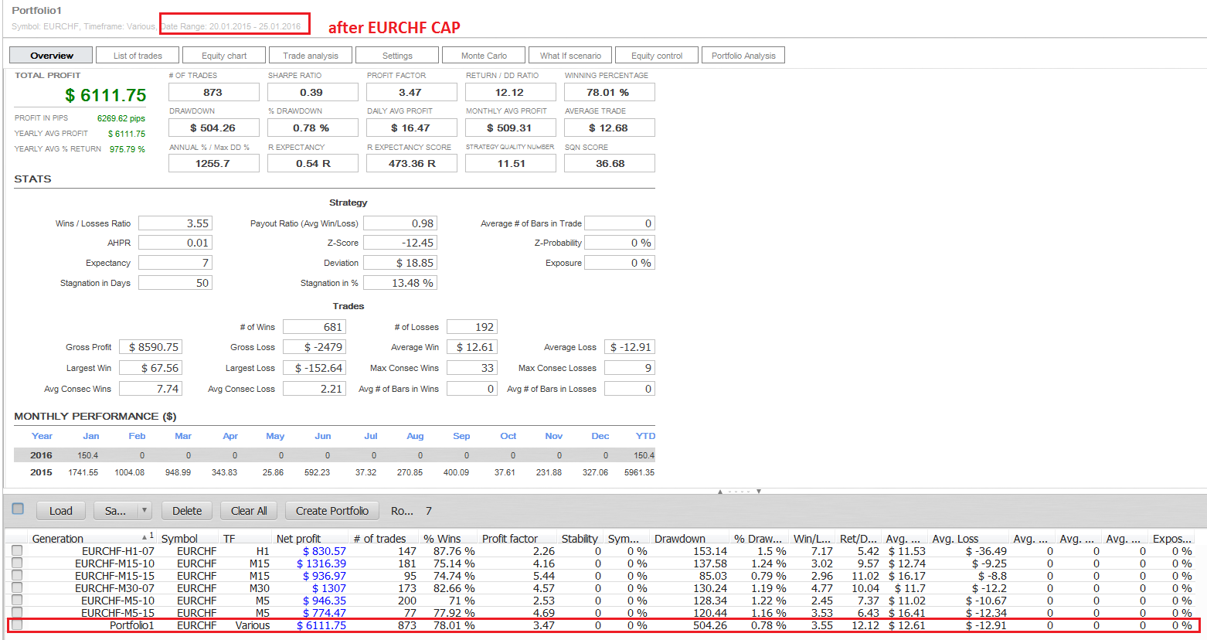Image resolution: width=1207 pixels, height=640 pixels.
Task: Click the panel splitter collapse arrows
Action: tap(739, 491)
